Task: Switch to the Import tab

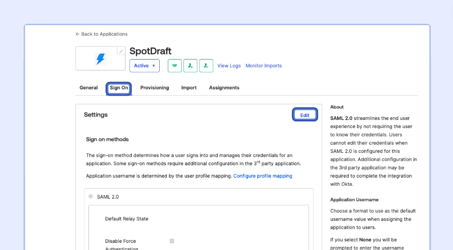Action: tap(189, 88)
